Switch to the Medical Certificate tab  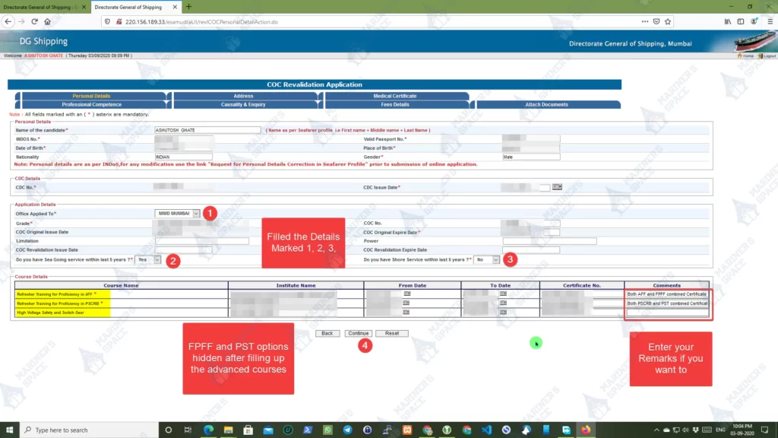coord(395,96)
